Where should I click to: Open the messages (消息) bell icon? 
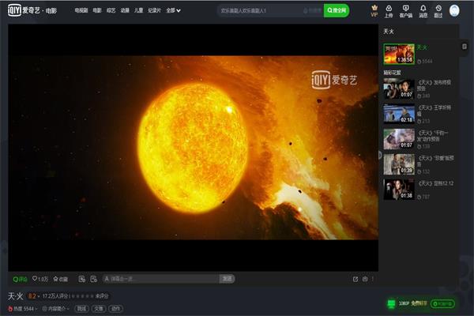click(x=423, y=10)
